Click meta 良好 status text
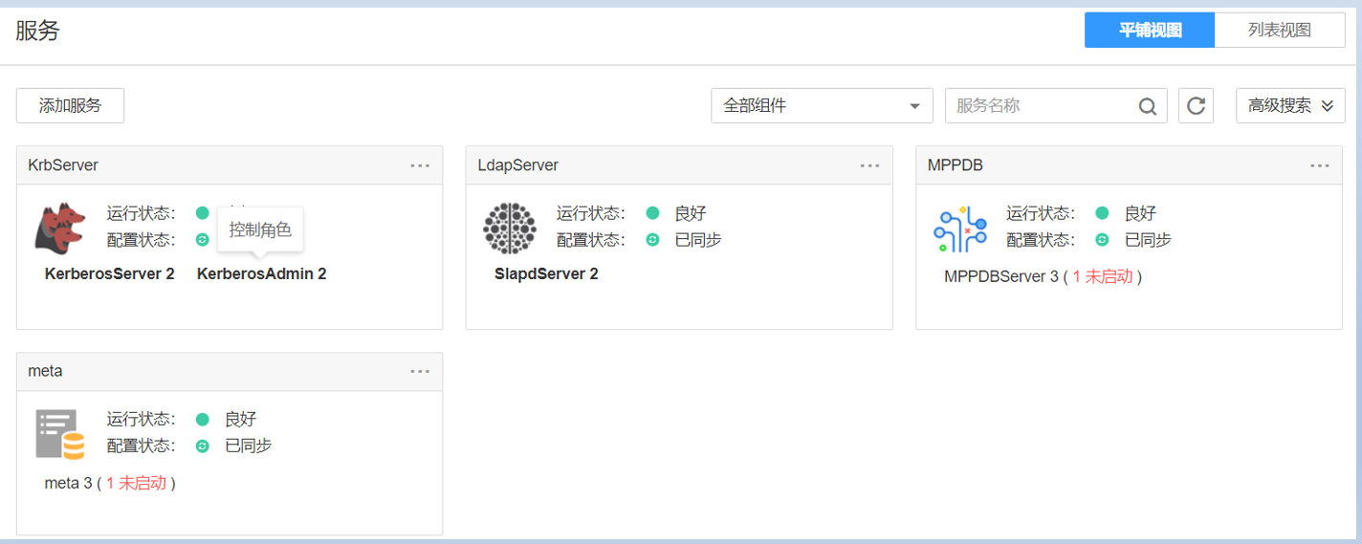Image resolution: width=1362 pixels, height=544 pixels. (240, 419)
